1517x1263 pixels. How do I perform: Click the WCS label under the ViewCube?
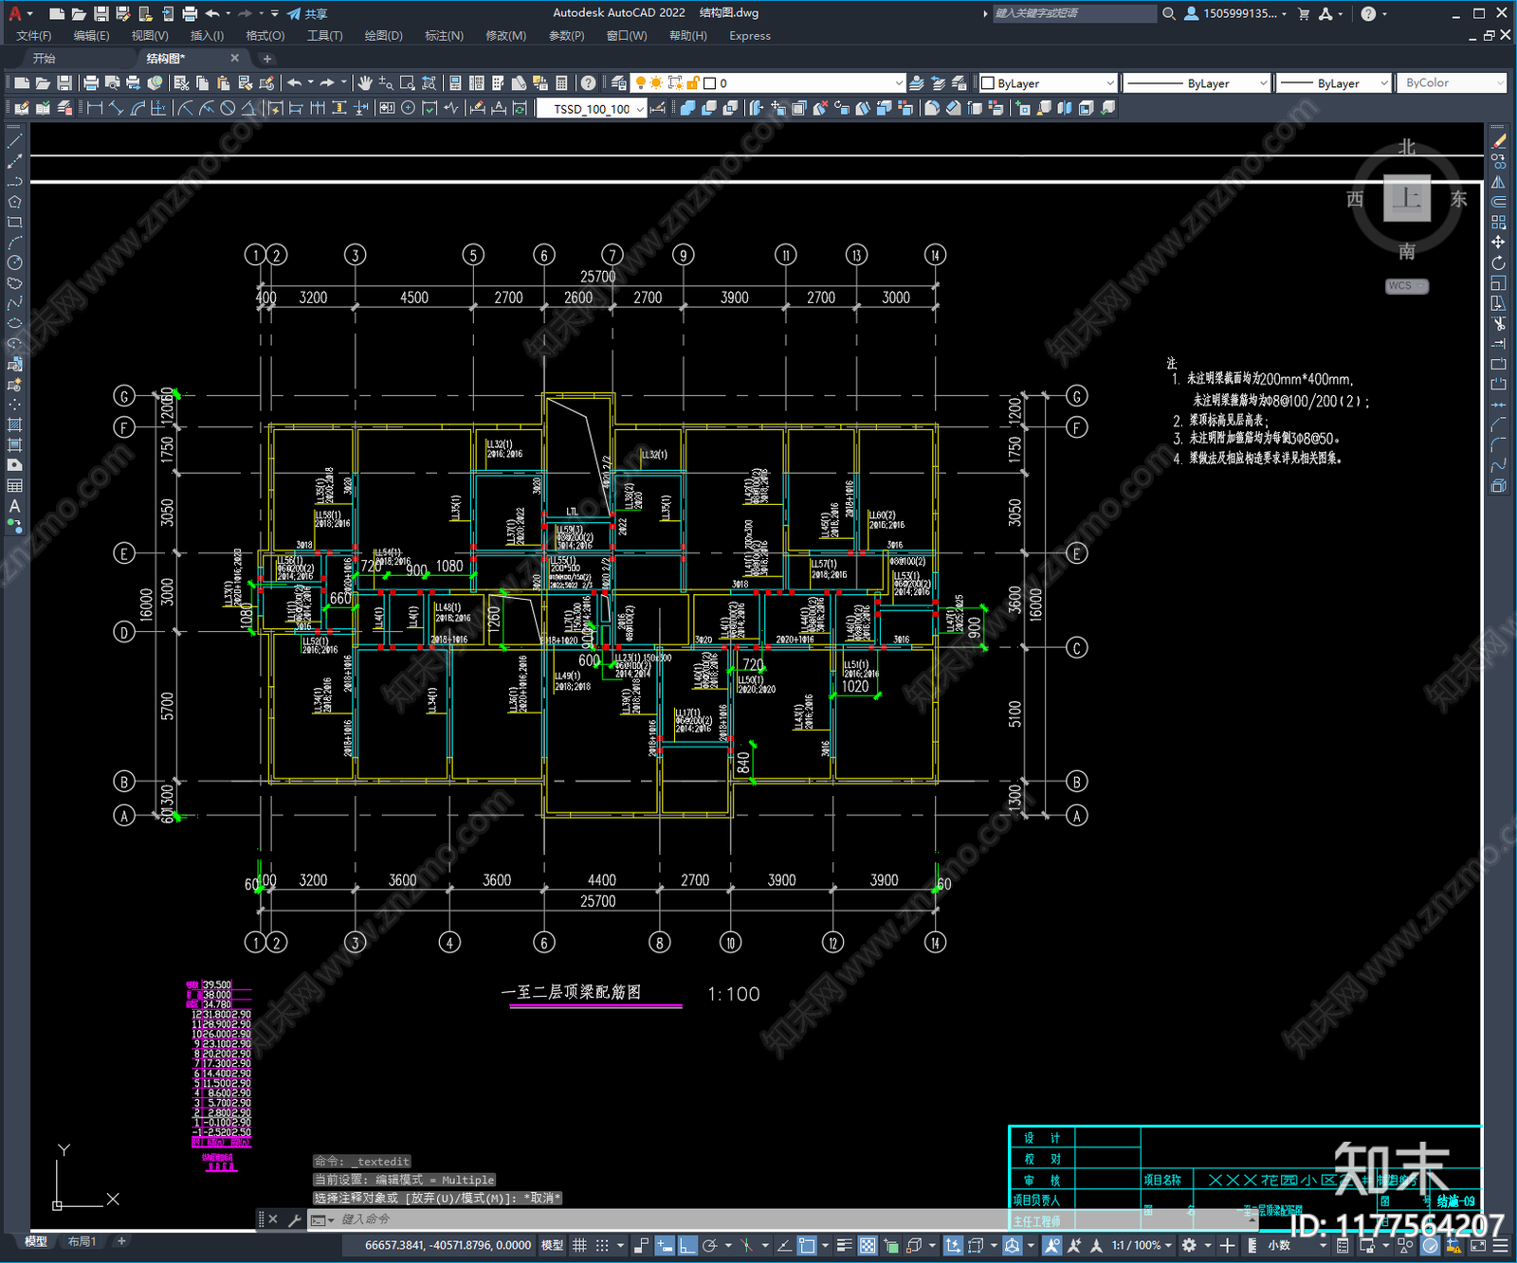[x=1406, y=285]
